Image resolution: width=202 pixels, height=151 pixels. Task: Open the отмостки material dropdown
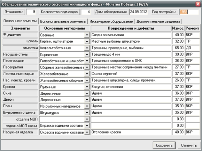87,48
